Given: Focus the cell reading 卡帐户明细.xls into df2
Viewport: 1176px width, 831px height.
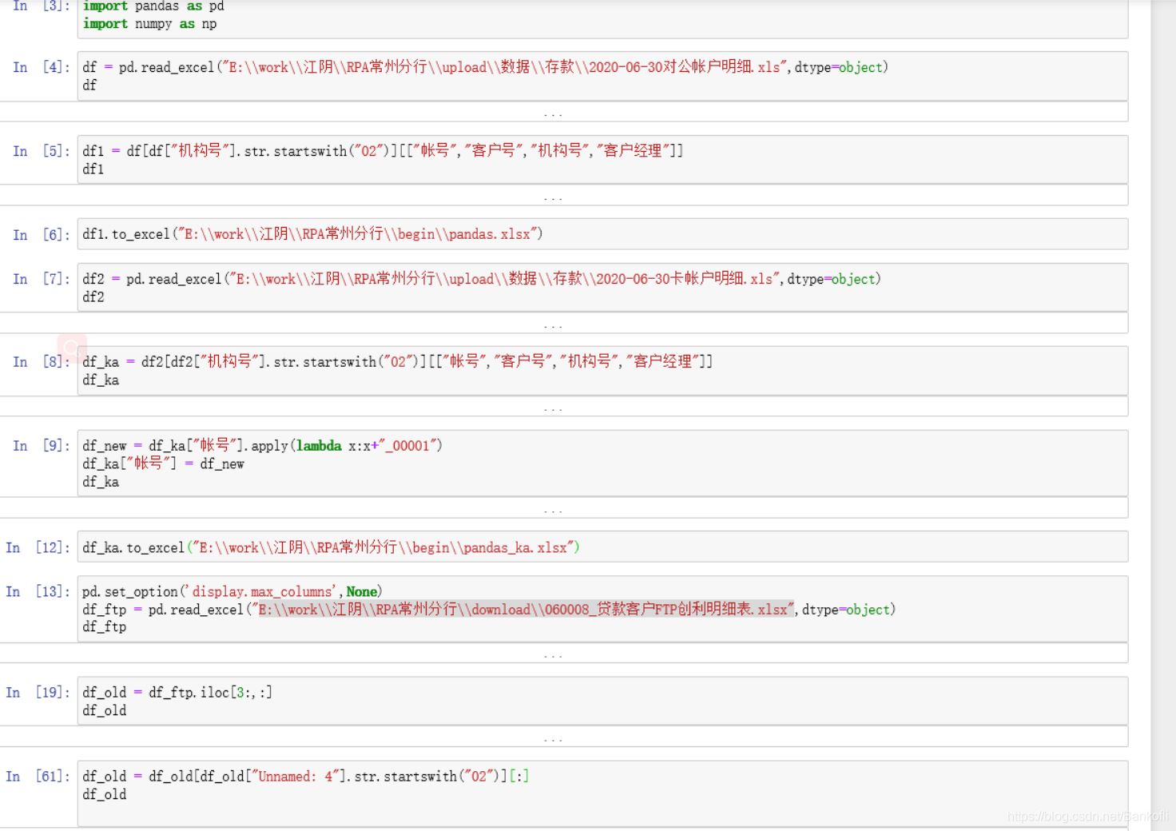Looking at the screenshot, I should [x=602, y=288].
